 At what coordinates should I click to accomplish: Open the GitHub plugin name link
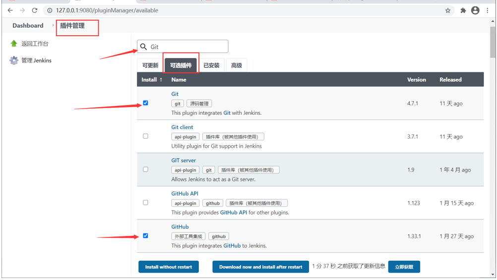(x=180, y=227)
